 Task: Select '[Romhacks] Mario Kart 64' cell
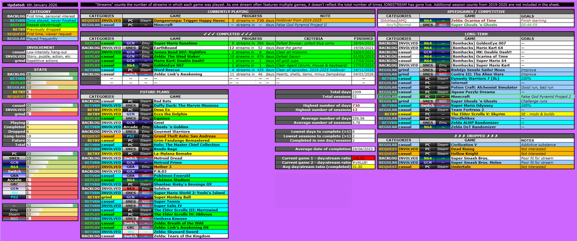[x=485, y=48]
